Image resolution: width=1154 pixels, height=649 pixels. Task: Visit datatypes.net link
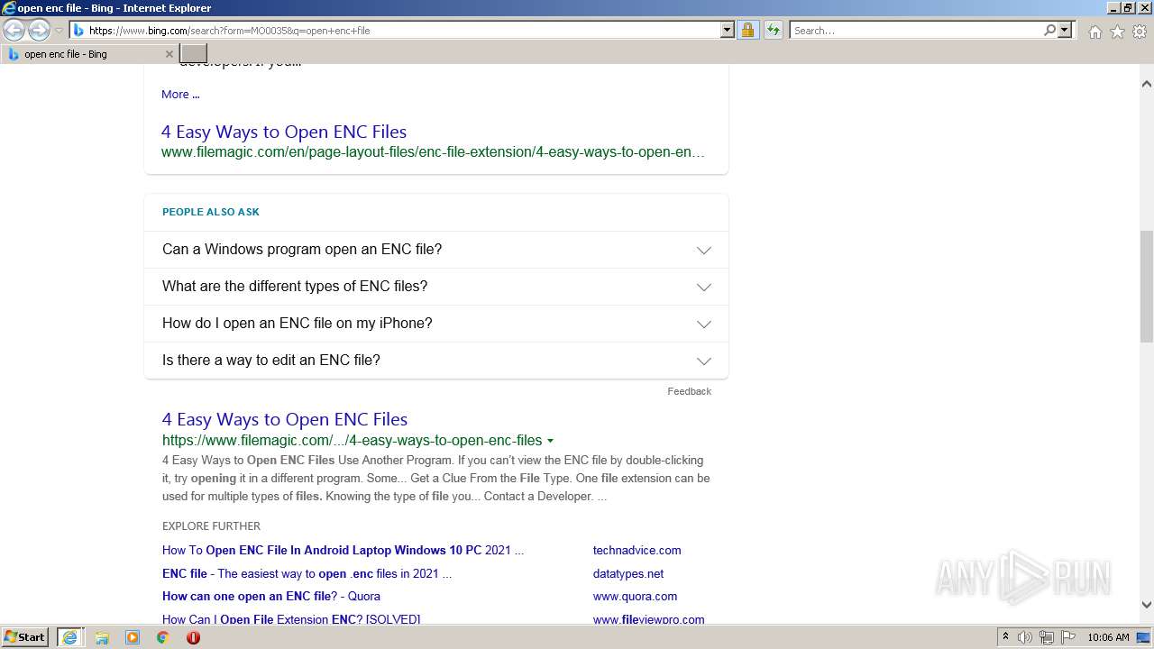click(628, 573)
